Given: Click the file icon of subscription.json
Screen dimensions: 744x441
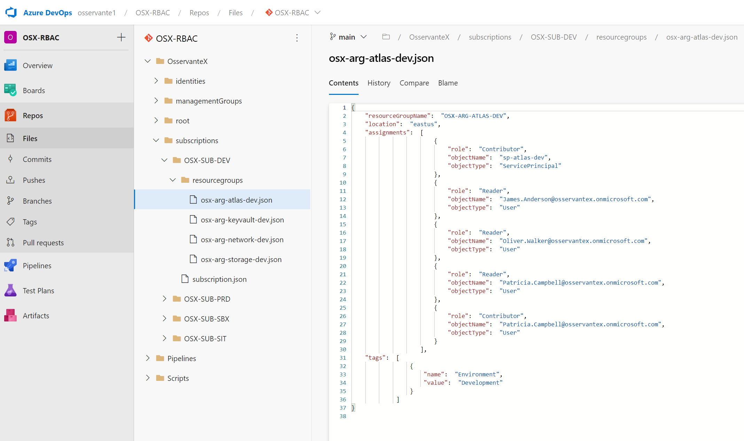Looking at the screenshot, I should (185, 279).
